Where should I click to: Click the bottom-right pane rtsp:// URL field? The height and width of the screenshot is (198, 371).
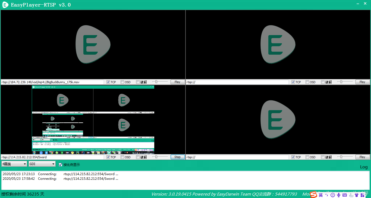237,157
